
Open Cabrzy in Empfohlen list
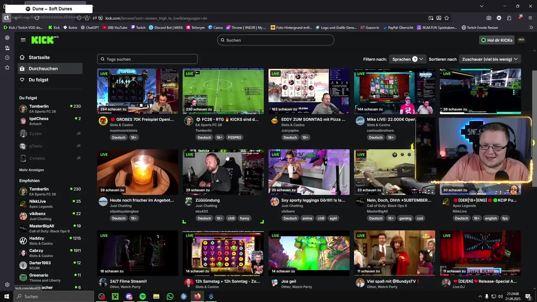click(x=50, y=253)
